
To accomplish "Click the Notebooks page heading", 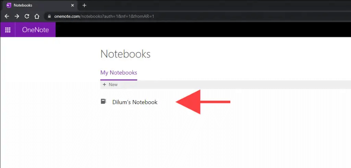I will (125, 54).
